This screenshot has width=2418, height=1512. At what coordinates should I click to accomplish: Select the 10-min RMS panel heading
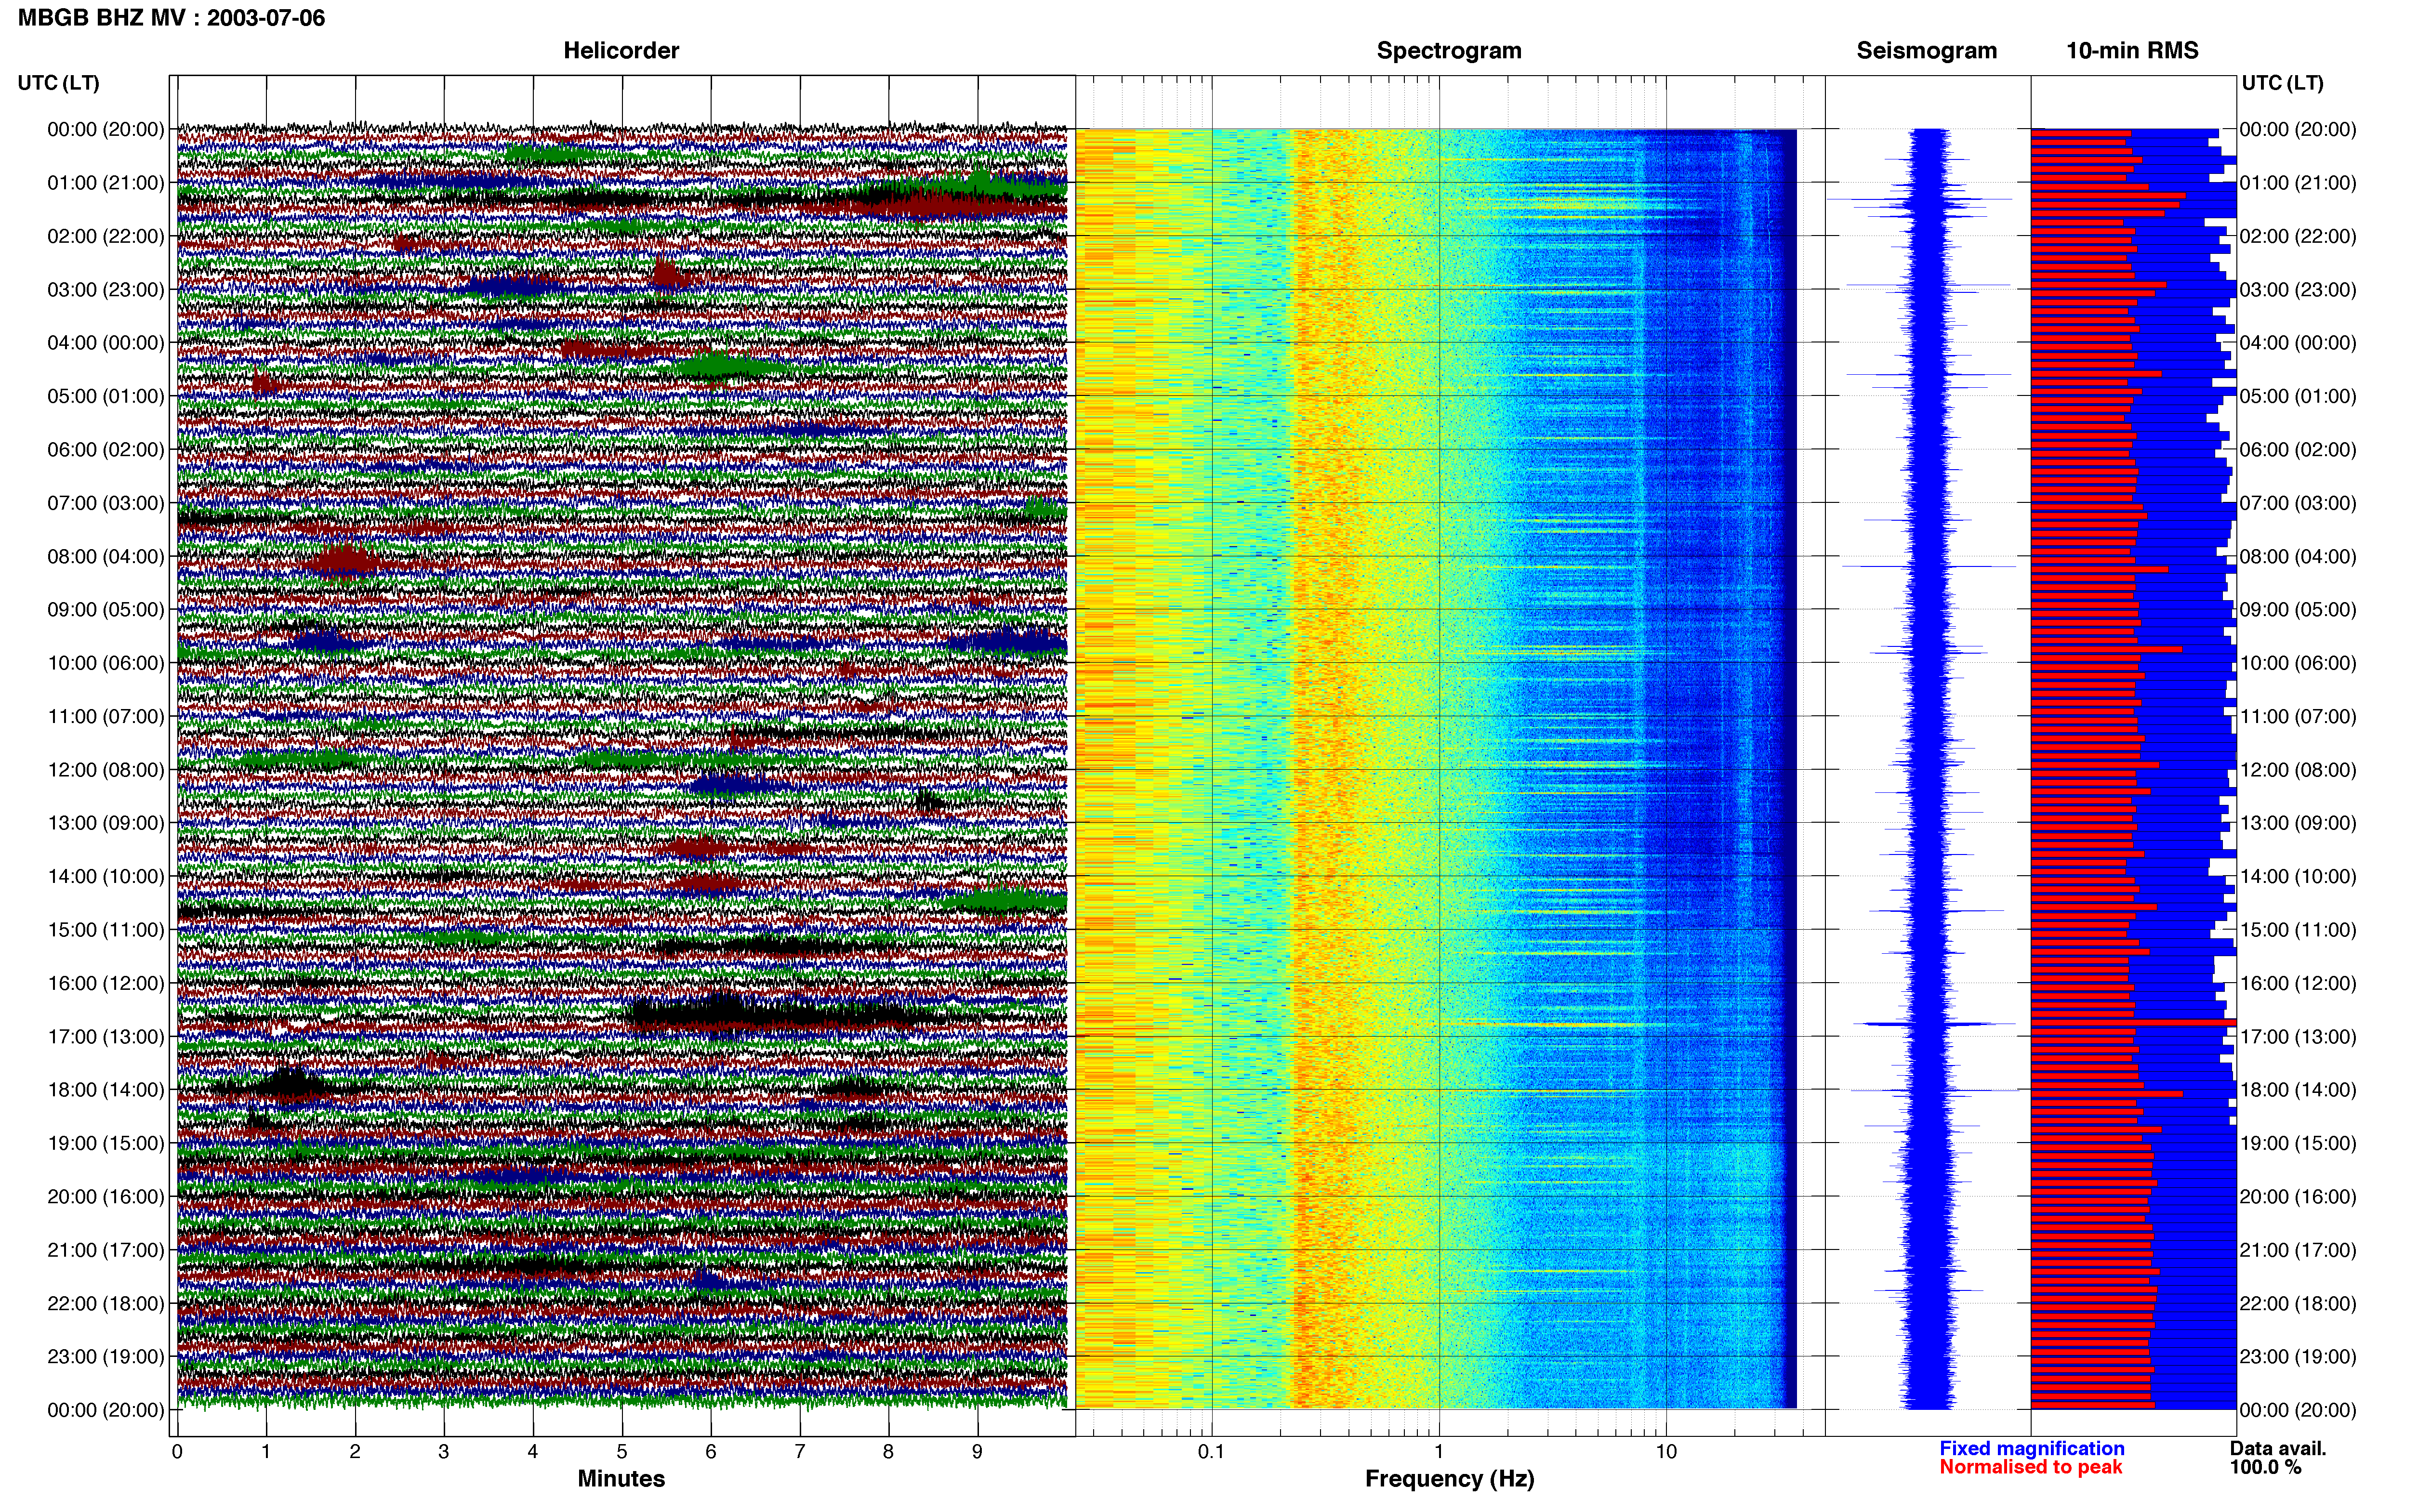point(2132,51)
